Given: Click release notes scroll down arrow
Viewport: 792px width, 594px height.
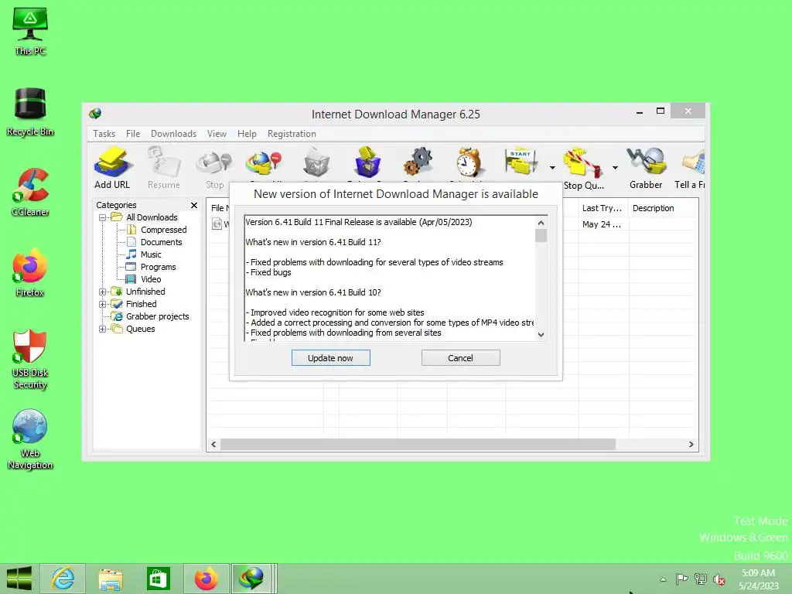Looking at the screenshot, I should pos(541,335).
